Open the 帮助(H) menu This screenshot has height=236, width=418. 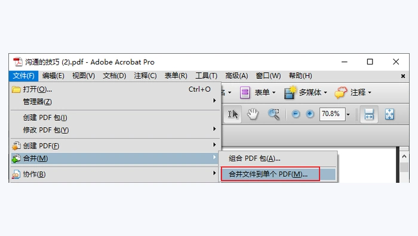coord(300,76)
